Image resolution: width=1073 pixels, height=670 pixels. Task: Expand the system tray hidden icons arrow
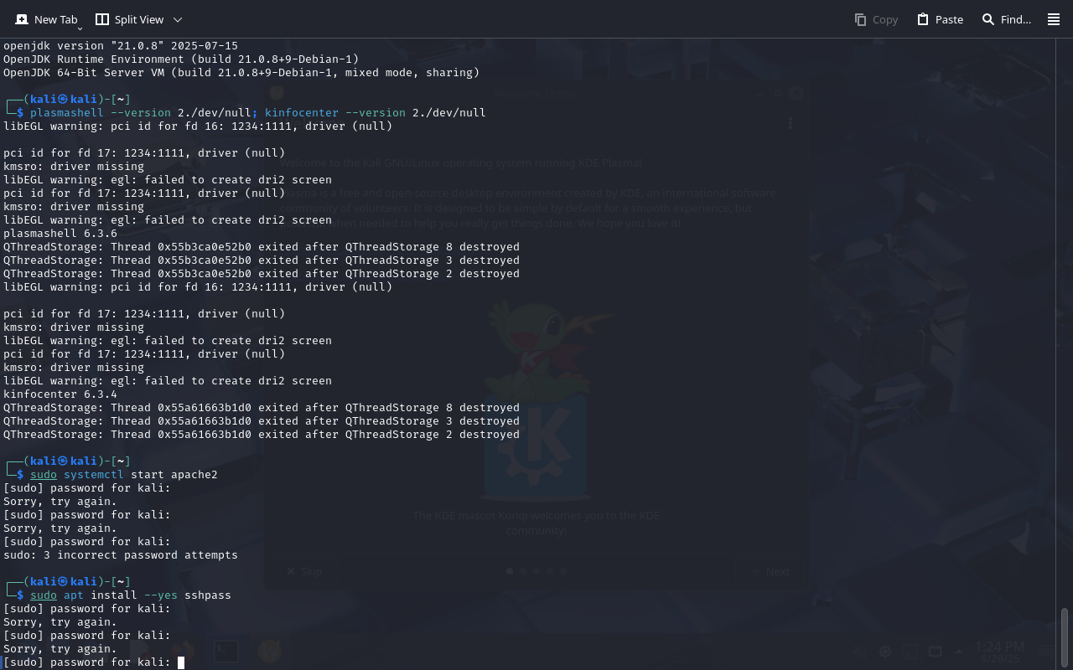tap(959, 652)
